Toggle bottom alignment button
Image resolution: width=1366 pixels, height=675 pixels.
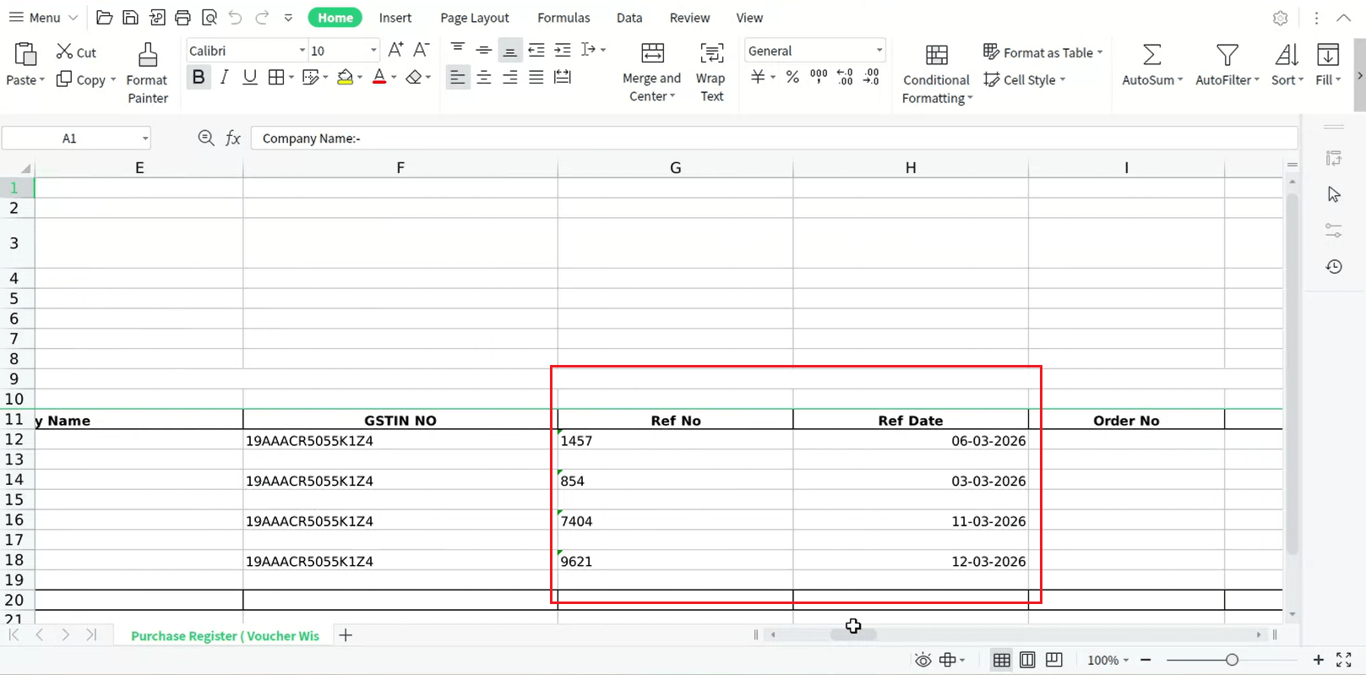pos(510,50)
